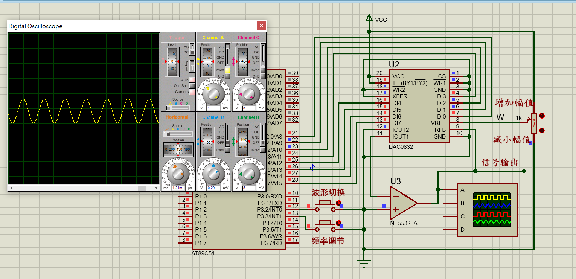Screen dimensions: 576x279
Task: Click the Horizontal Position dial
Action: pyautogui.click(x=178, y=149)
